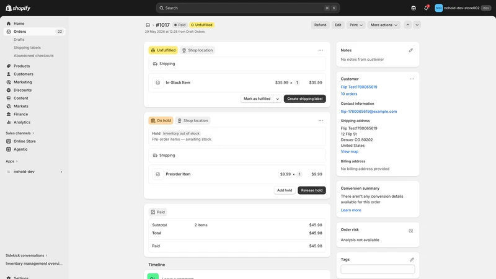Open Inventory management overview conversation
Viewport: 496px width, 279px height.
point(34,263)
